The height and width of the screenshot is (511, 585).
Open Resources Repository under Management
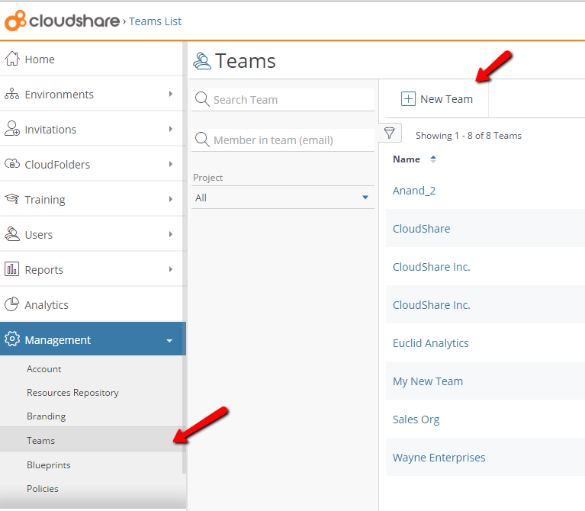tap(72, 392)
